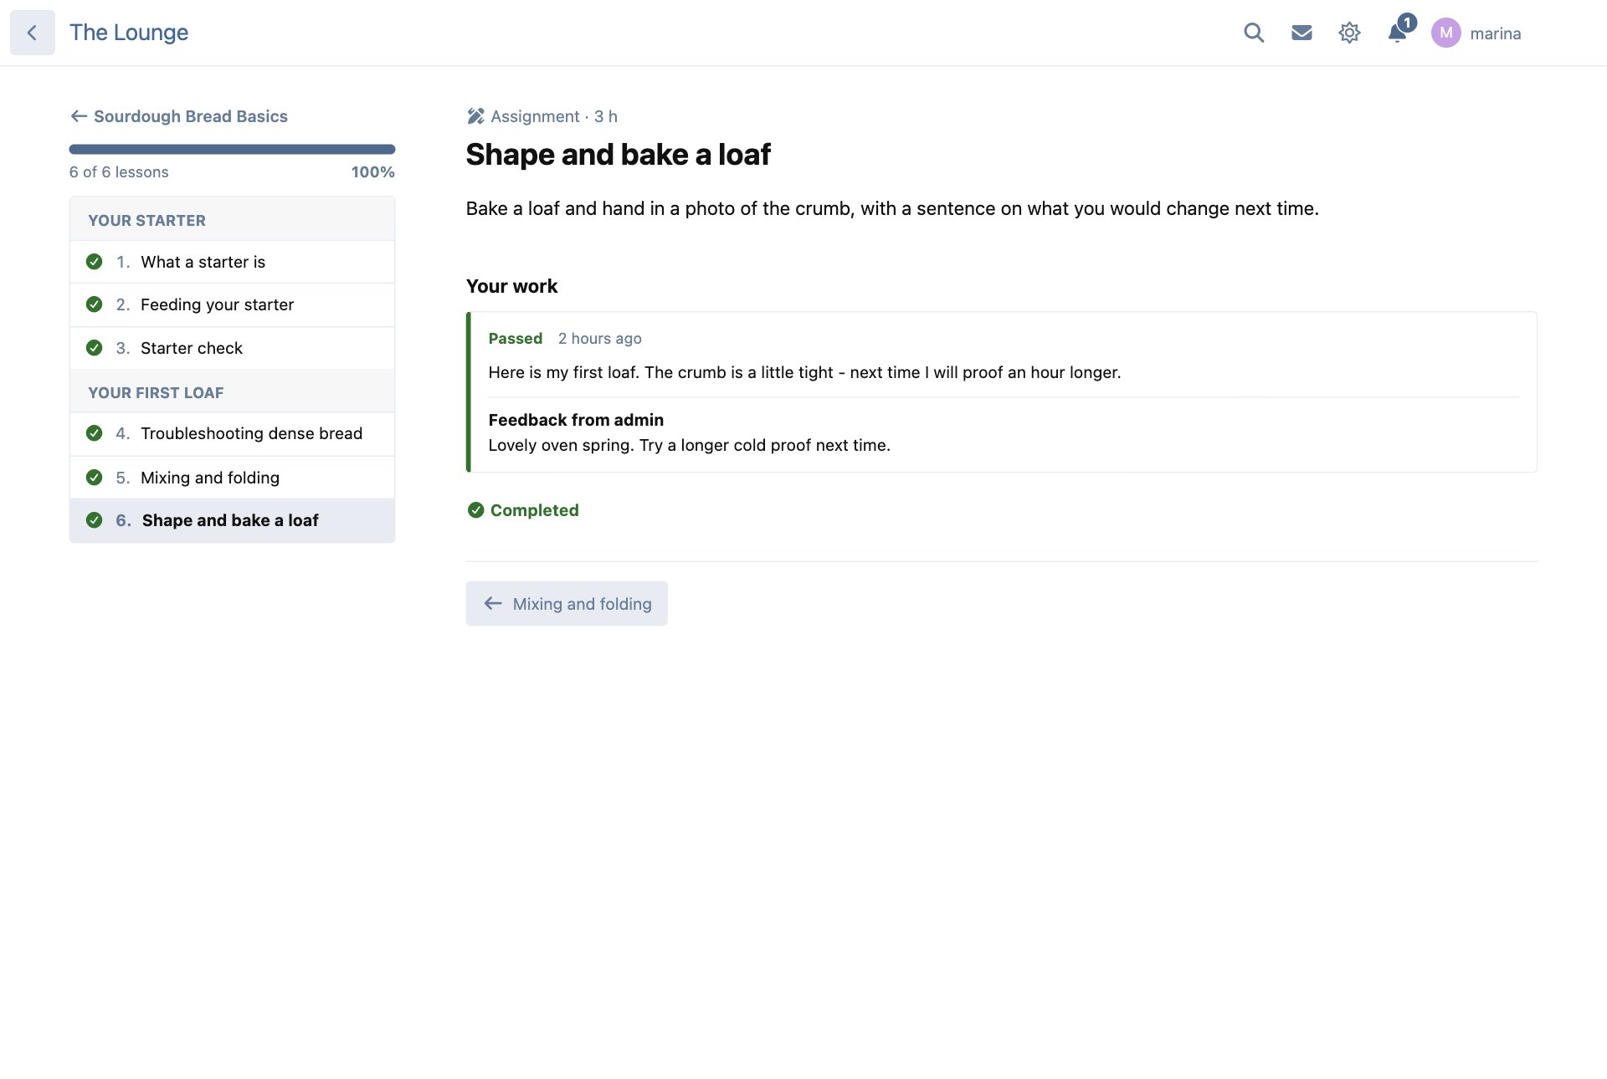Open lesson 2 Feeding your starter
Viewport: 1607px width, 1079px height.
(x=232, y=304)
